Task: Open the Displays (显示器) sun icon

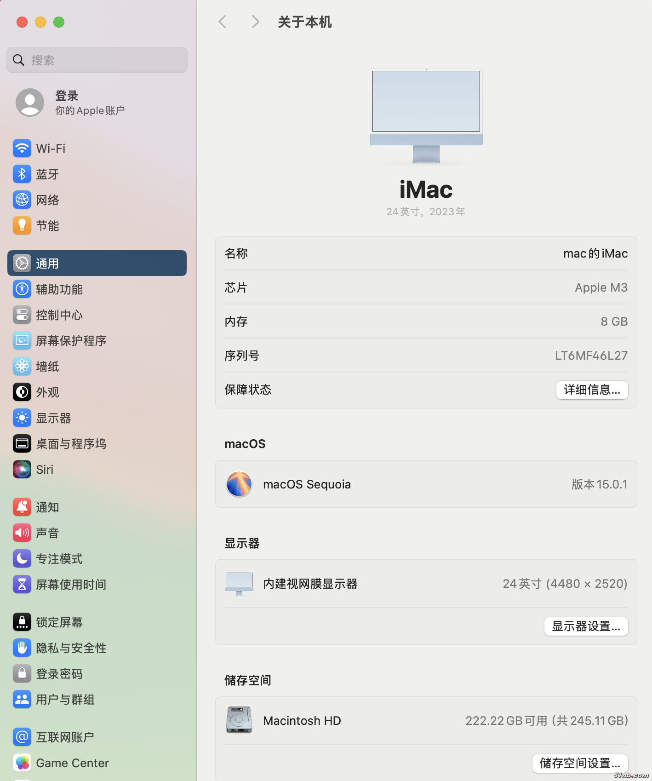Action: pyautogui.click(x=22, y=418)
